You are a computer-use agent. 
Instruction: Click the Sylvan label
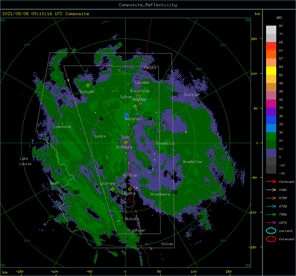126,97
